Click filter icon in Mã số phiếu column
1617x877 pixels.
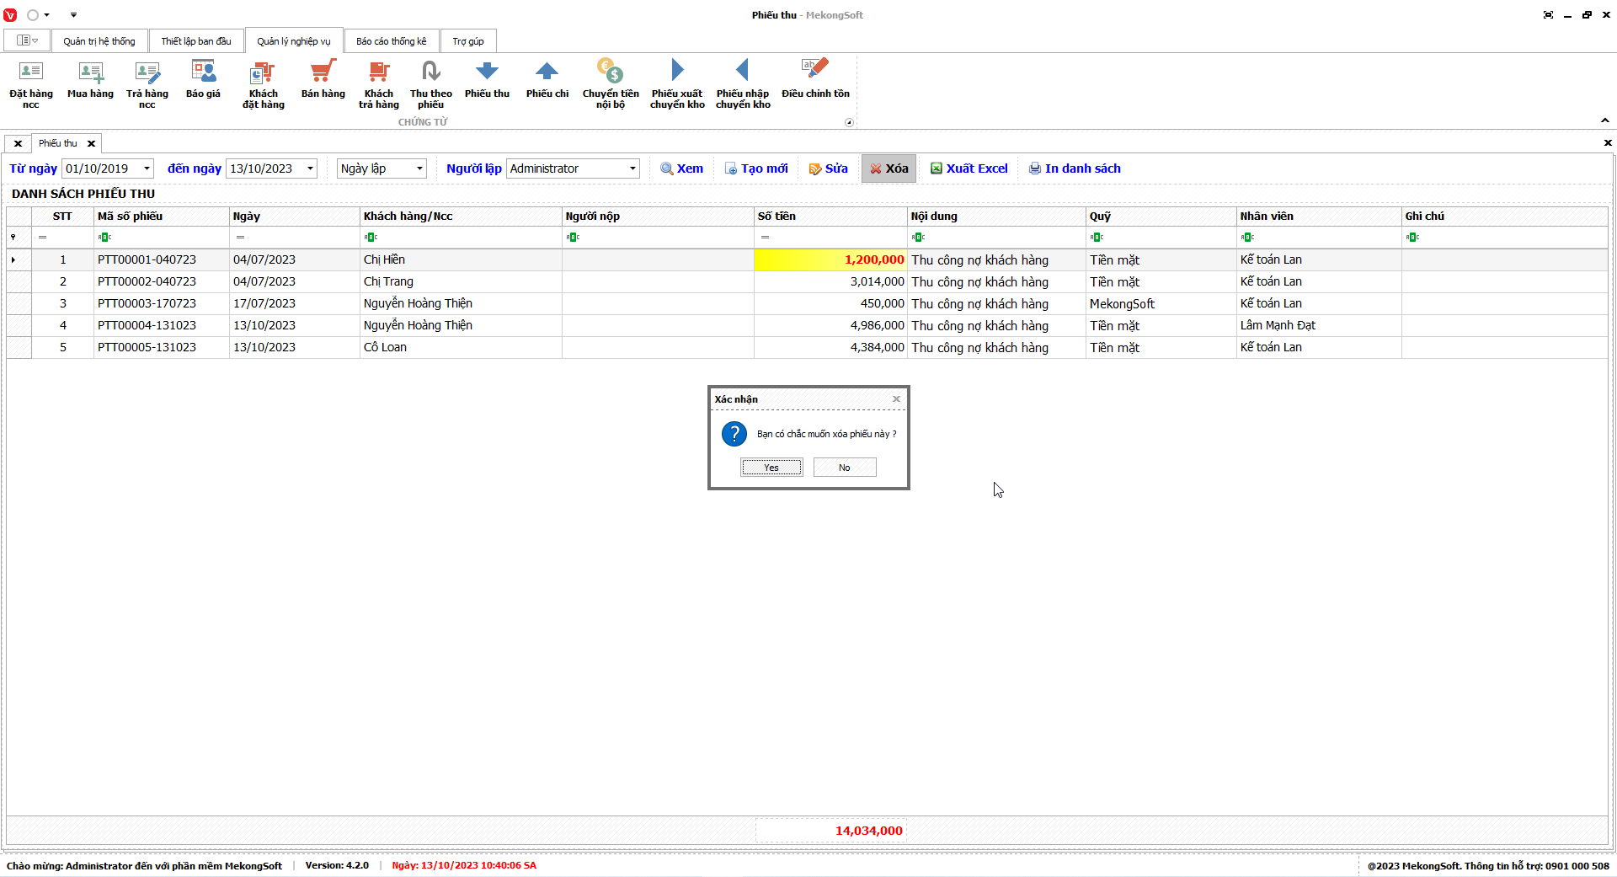(104, 238)
